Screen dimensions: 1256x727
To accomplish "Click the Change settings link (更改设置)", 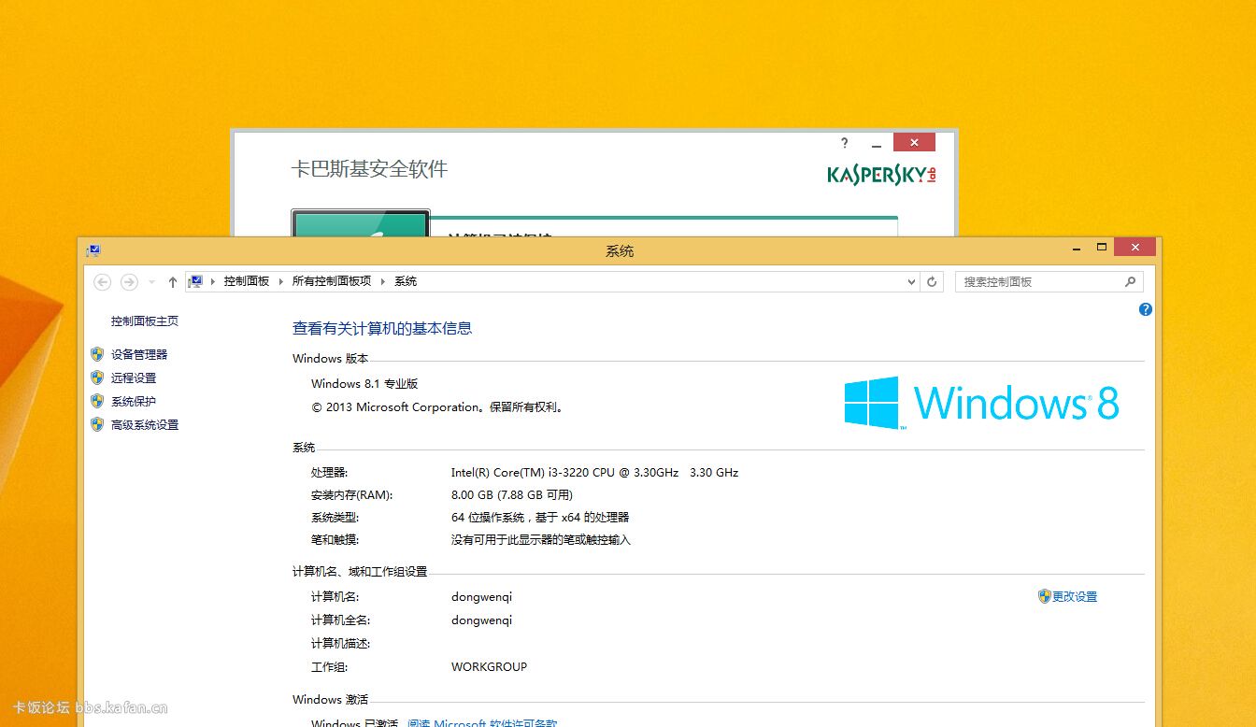I will pos(1075,596).
